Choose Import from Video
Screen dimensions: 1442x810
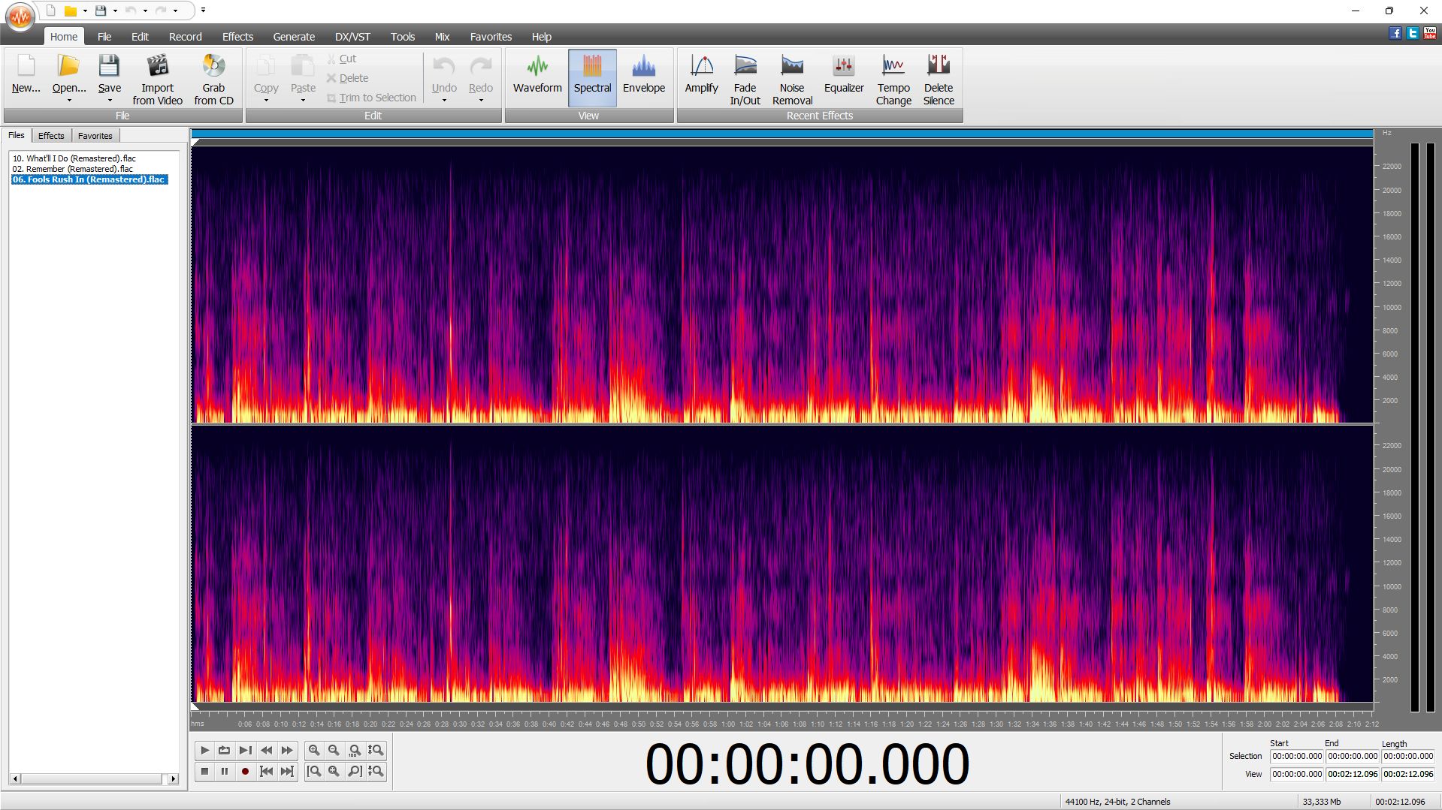click(x=157, y=80)
